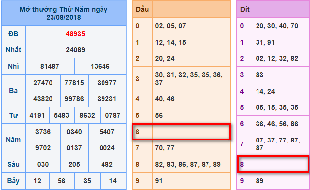This screenshot has width=310, height=190.
Task: Click the Đít 9 value 89
Action: [259, 181]
